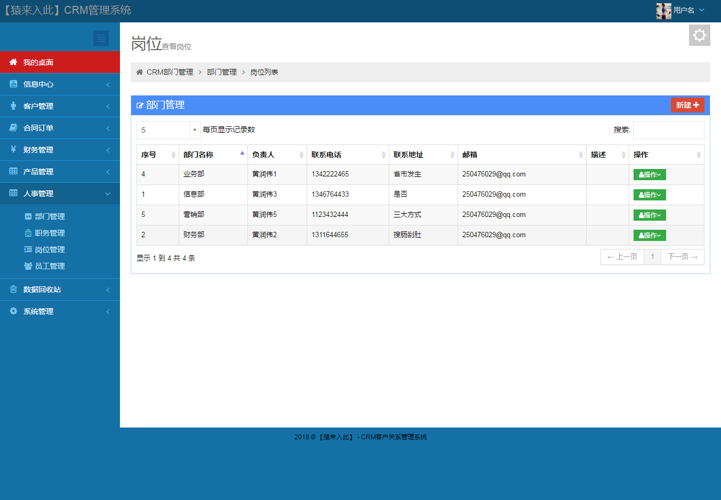Select the ¥ icon for 财务管理
This screenshot has height=500, width=721.
pos(13,149)
